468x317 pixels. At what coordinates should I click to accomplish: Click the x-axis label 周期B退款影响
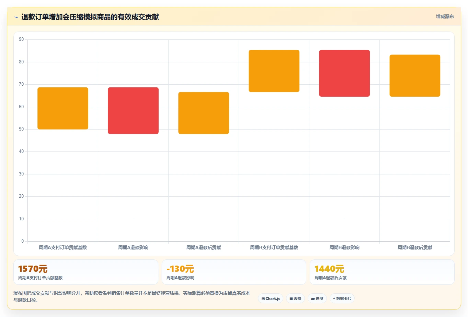[x=344, y=247]
